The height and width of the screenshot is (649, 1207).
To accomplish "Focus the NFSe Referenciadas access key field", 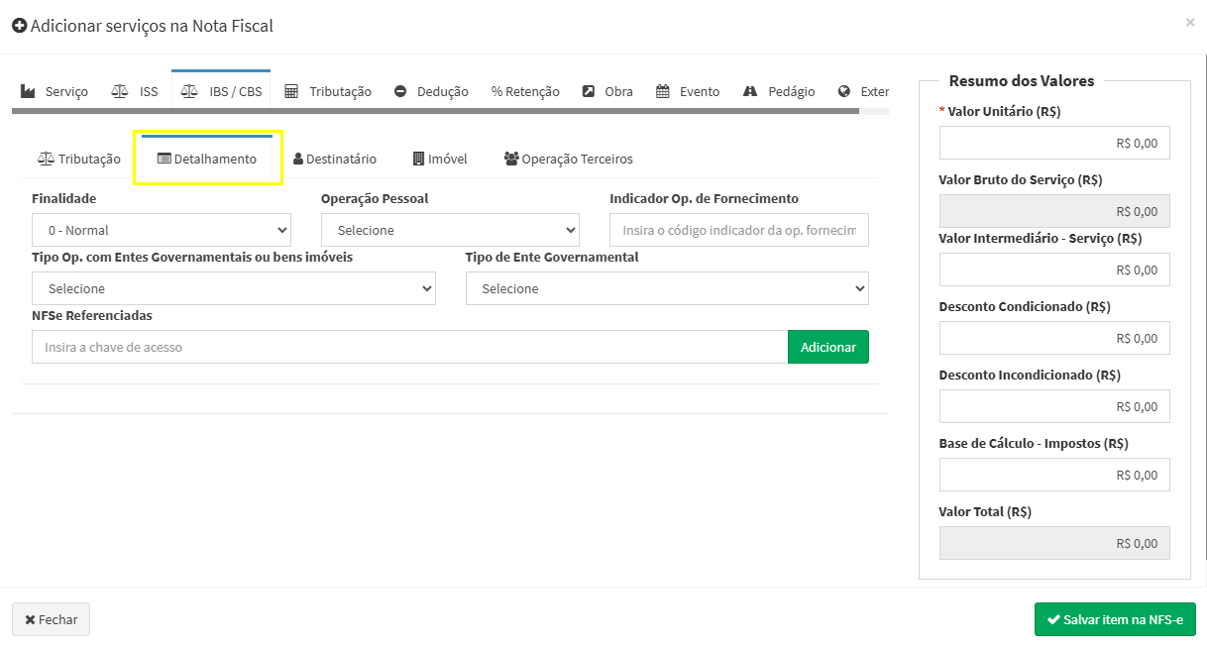I will [409, 347].
